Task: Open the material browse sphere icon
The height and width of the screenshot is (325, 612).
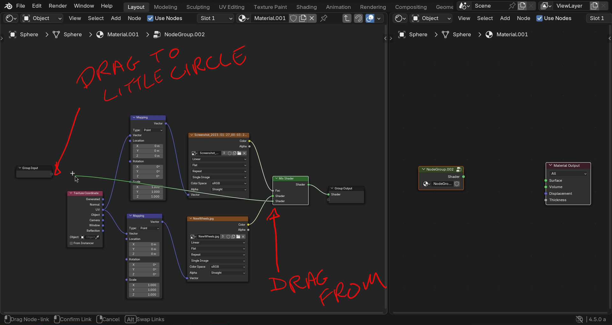Action: click(244, 18)
